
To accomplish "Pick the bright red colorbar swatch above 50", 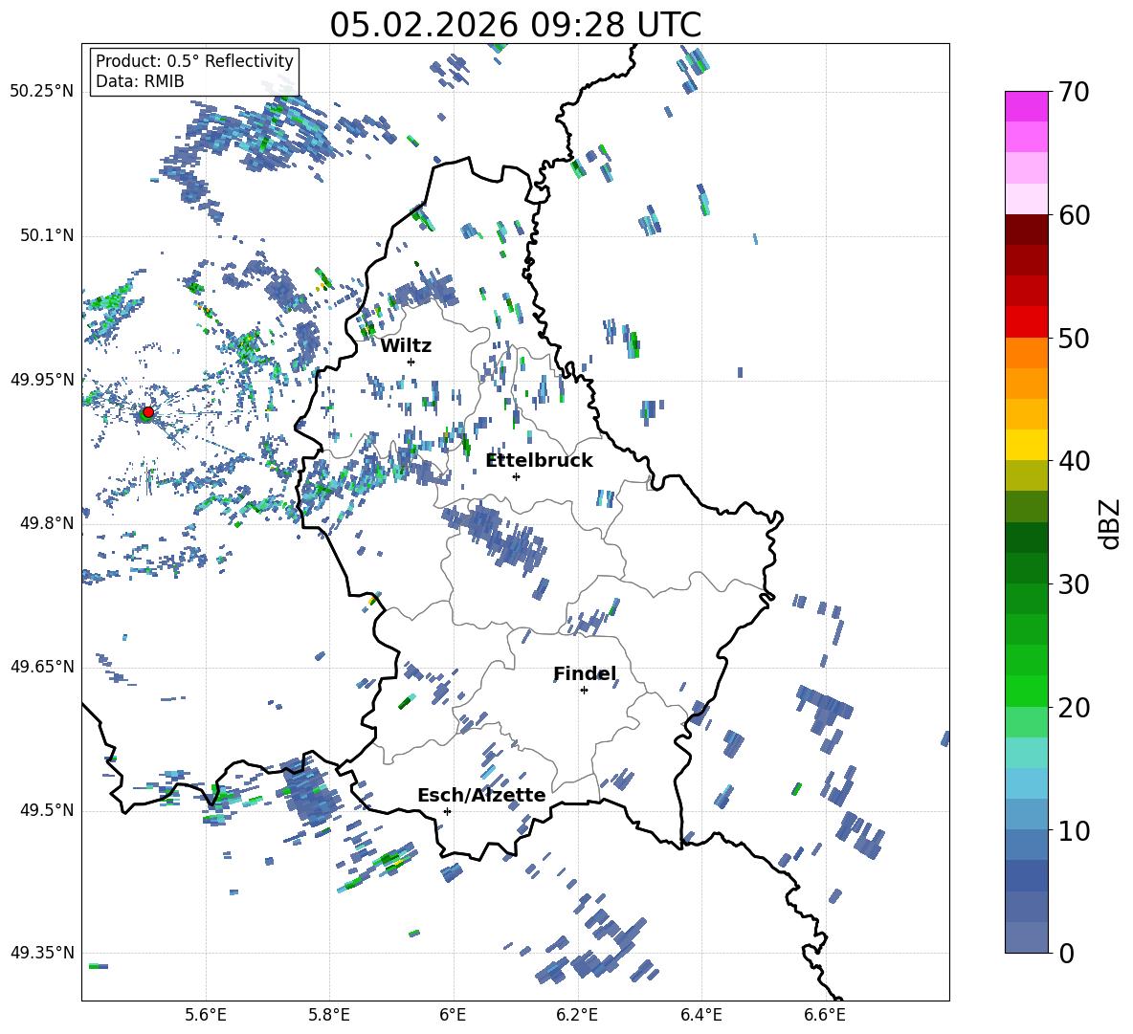I will pos(1027,321).
